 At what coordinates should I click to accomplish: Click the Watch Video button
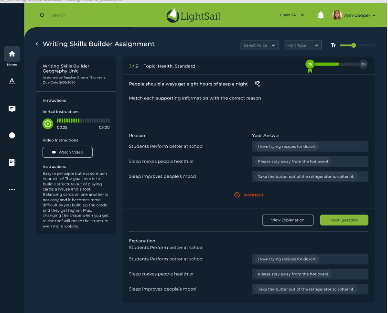67,152
